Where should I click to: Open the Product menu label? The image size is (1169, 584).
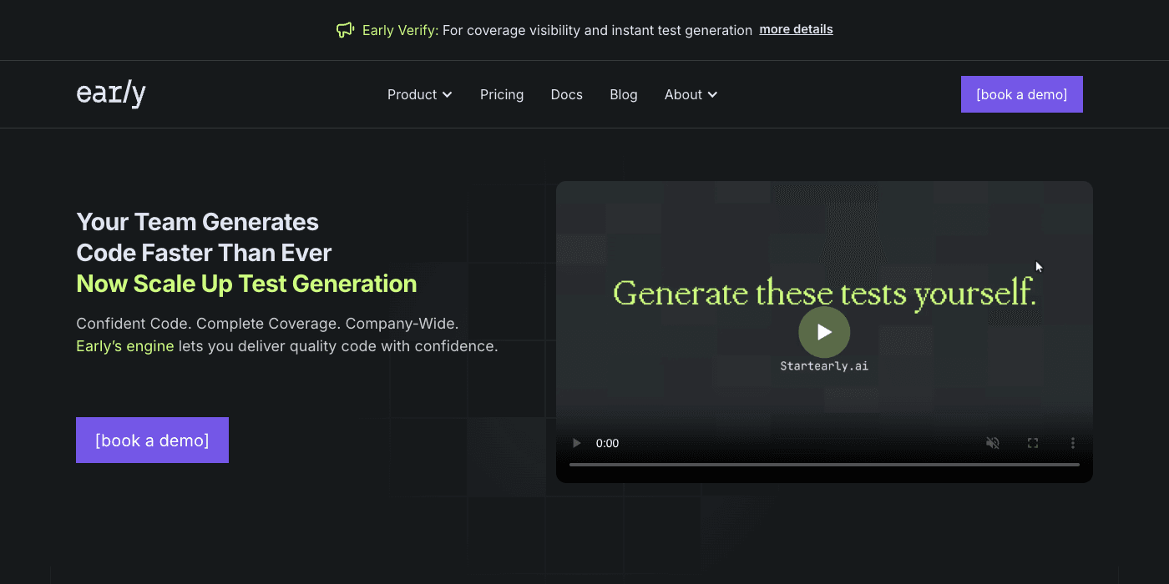coord(412,95)
